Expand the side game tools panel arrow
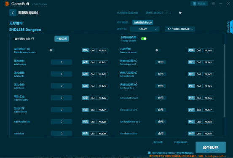Image resolution: width=233 pixels, height=158 pixels. click(x=231, y=27)
